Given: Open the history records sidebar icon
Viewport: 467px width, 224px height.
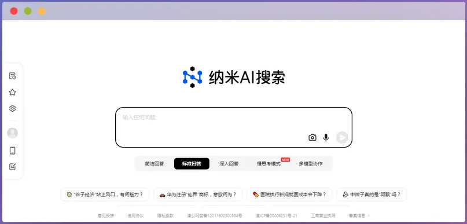Looking at the screenshot, I should point(13,76).
